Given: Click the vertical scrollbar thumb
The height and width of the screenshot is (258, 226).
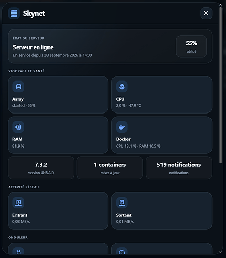Looking at the screenshot, I should pos(221,85).
